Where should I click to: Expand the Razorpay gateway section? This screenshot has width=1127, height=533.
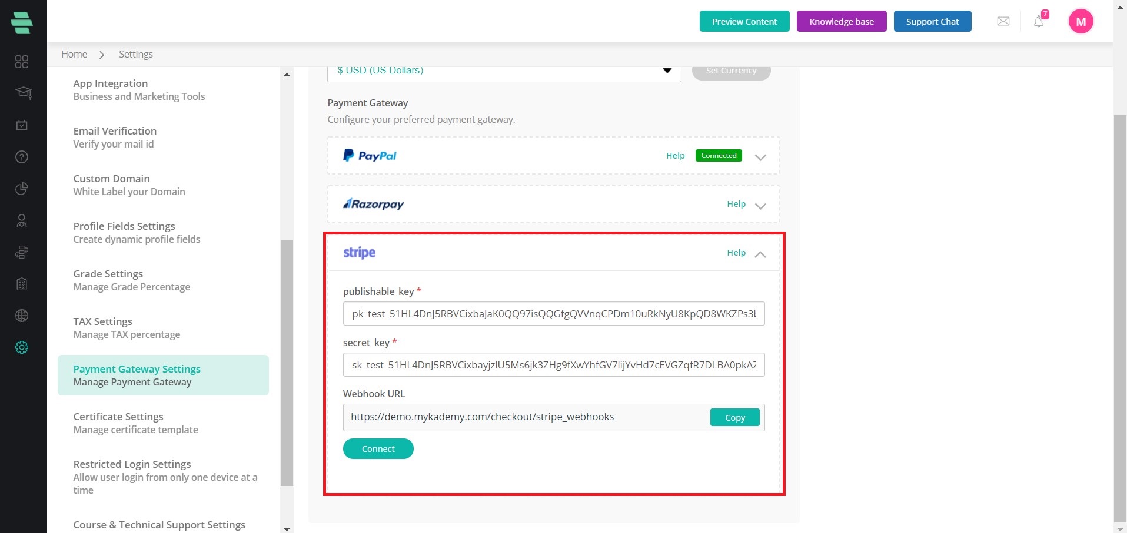point(760,206)
